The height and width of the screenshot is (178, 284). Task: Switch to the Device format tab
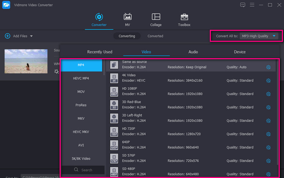[240, 52]
